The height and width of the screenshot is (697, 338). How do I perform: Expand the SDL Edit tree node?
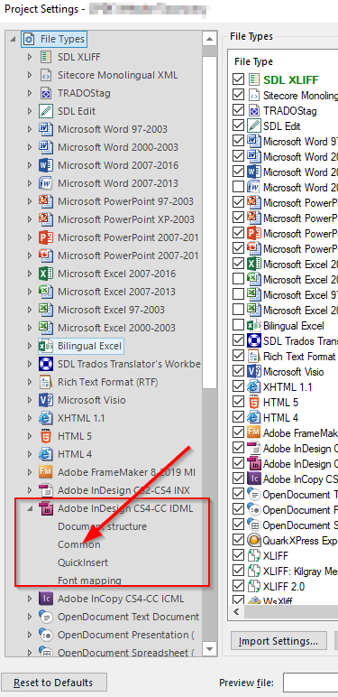coord(30,111)
